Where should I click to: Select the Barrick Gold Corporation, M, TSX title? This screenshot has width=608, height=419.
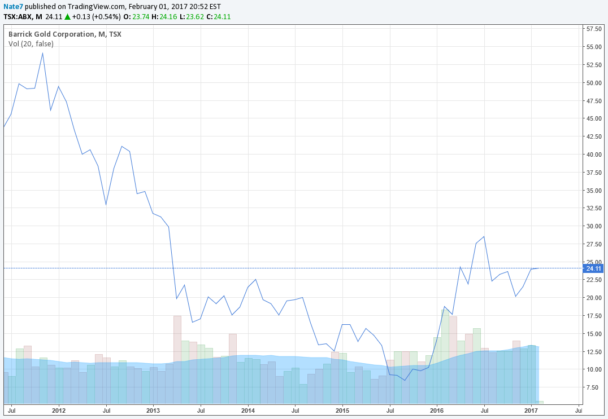(x=65, y=34)
